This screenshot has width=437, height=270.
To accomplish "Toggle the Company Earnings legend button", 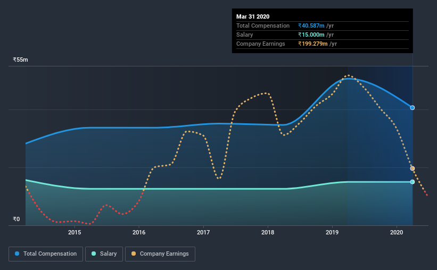I will (x=160, y=254).
